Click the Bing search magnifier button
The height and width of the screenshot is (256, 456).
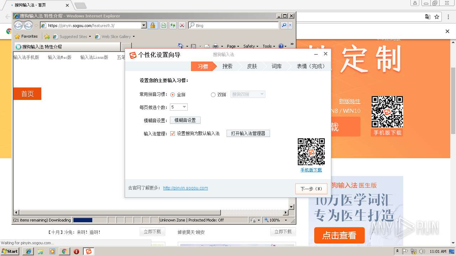(284, 25)
